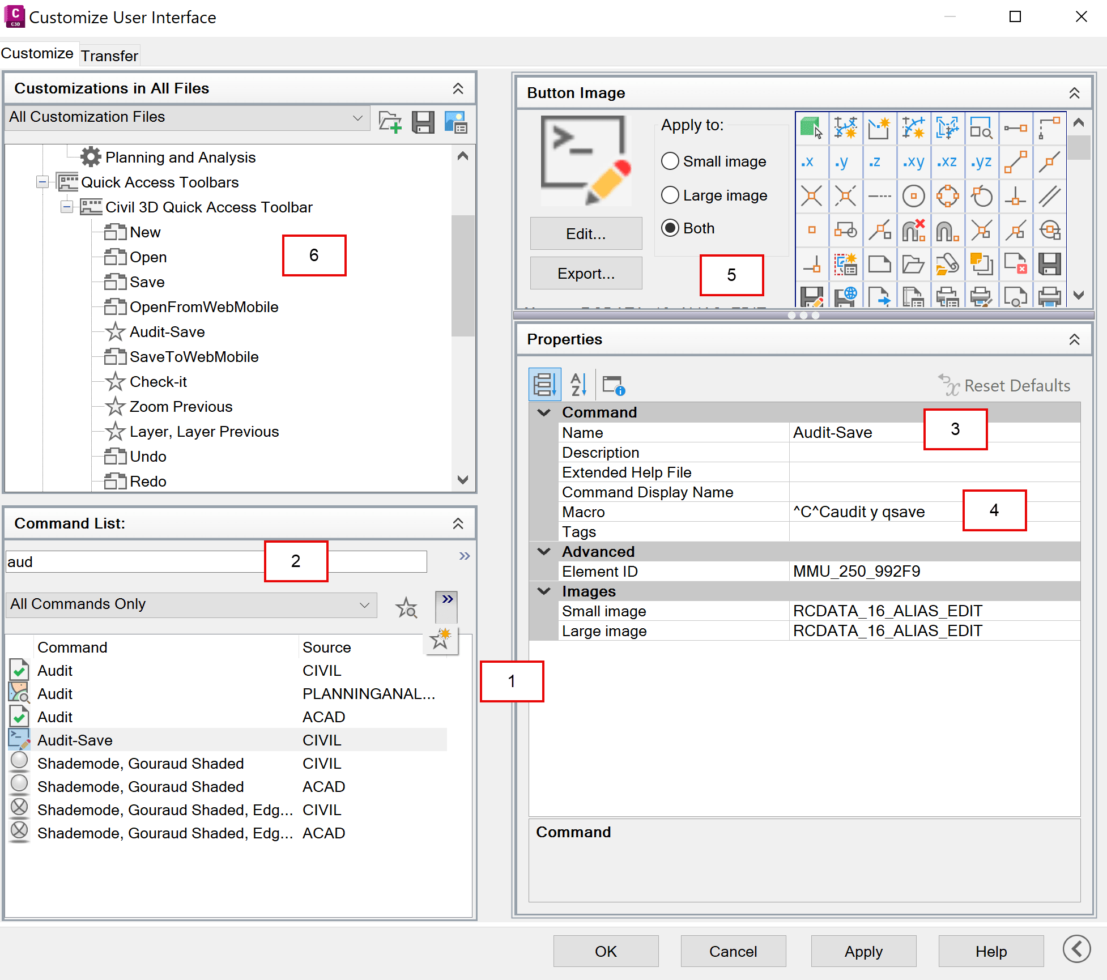Save all customization files via disk icon
Image resolution: width=1107 pixels, height=980 pixels.
423,122
